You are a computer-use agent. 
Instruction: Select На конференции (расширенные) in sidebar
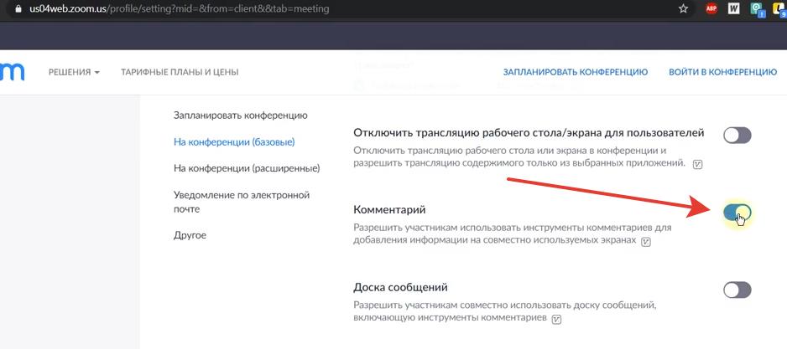247,168
